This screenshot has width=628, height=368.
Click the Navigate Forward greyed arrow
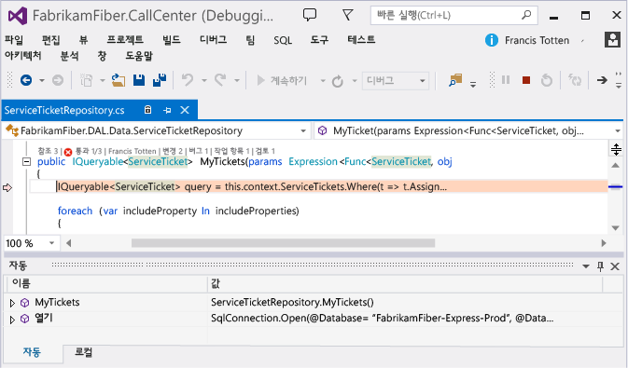58,80
